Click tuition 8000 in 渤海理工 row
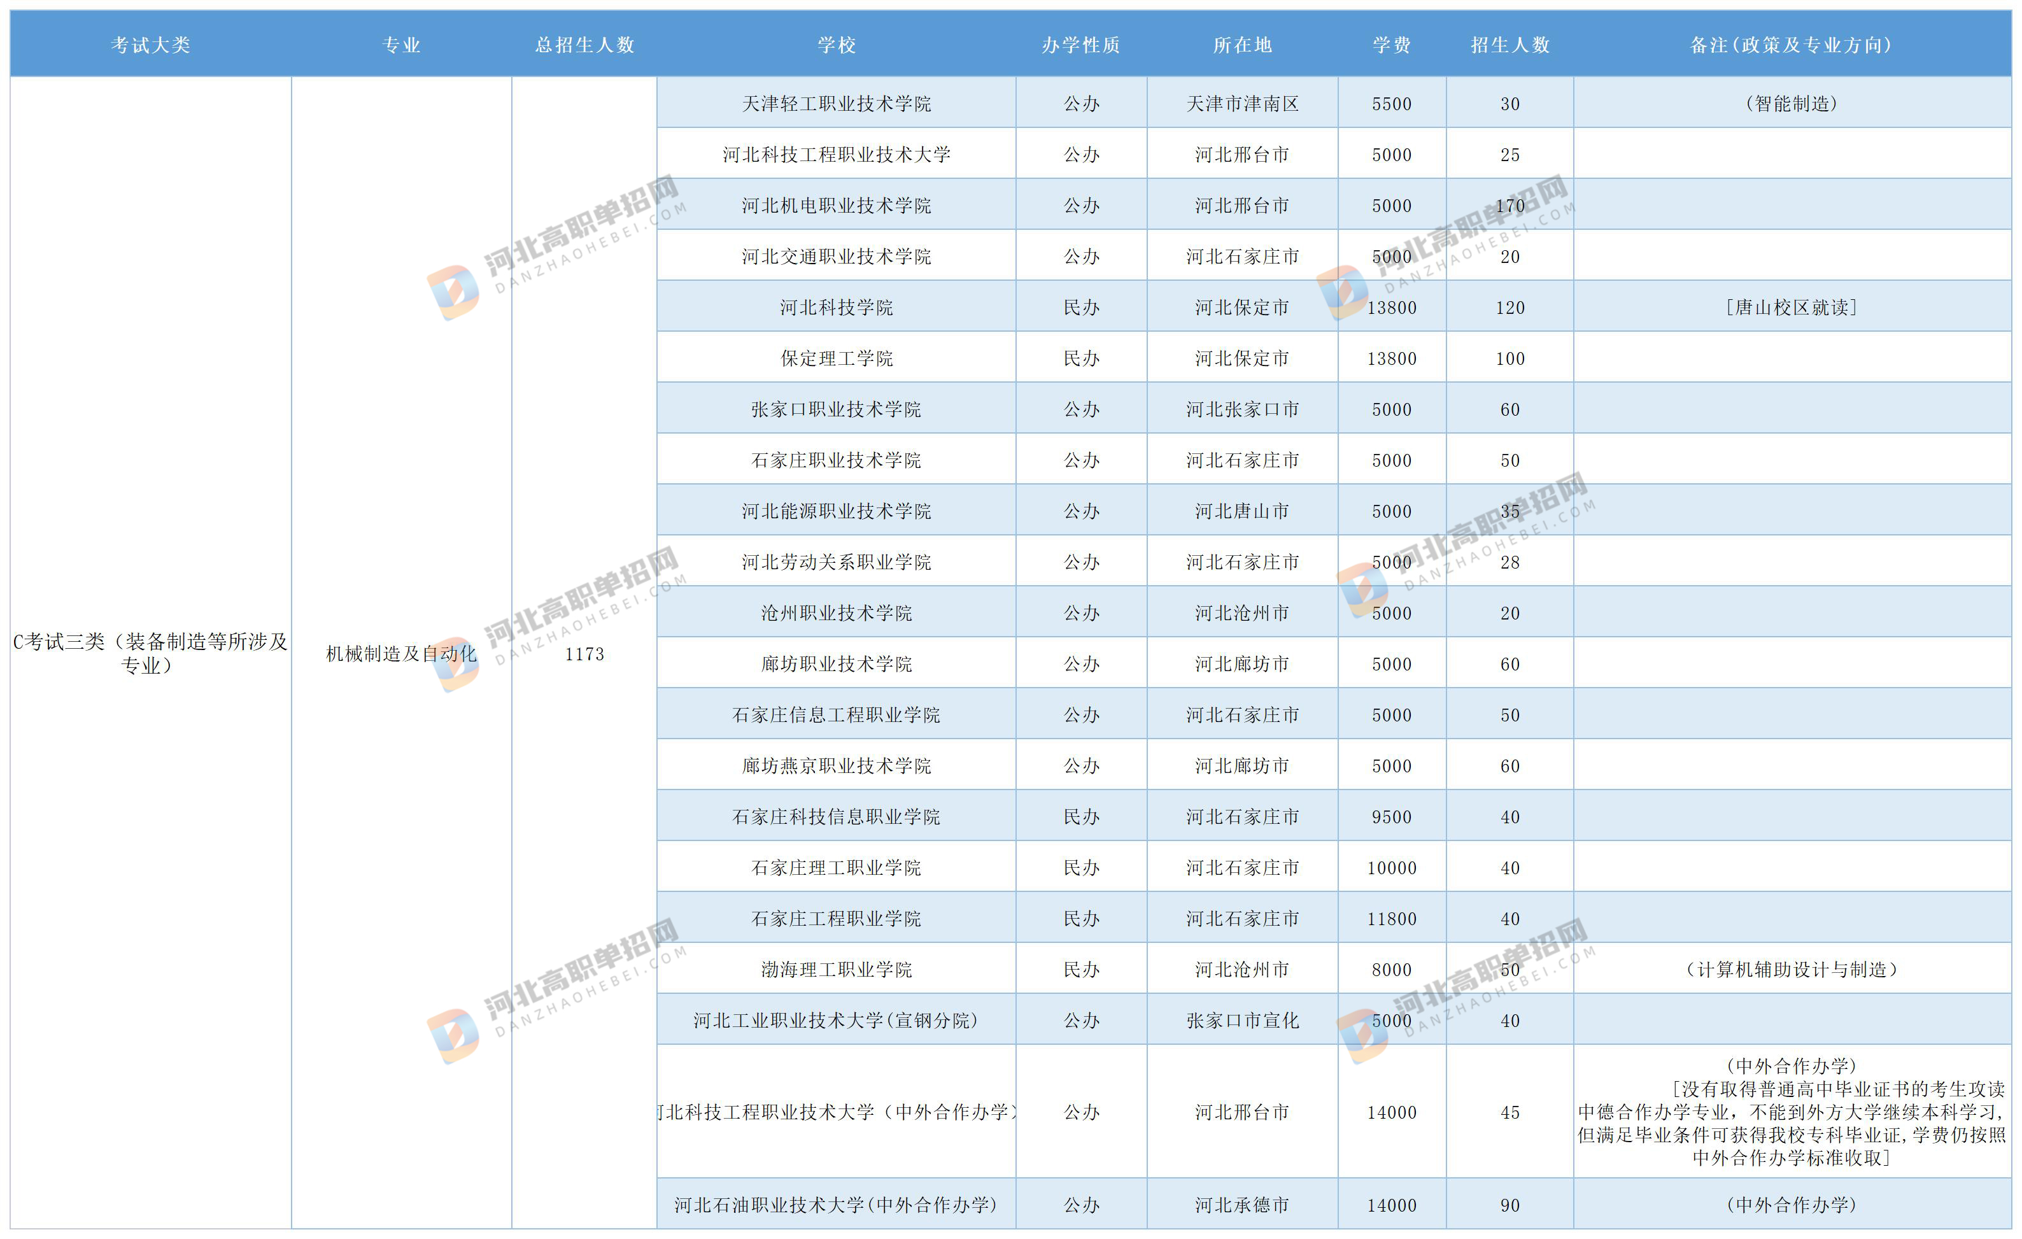 pos(1392,970)
